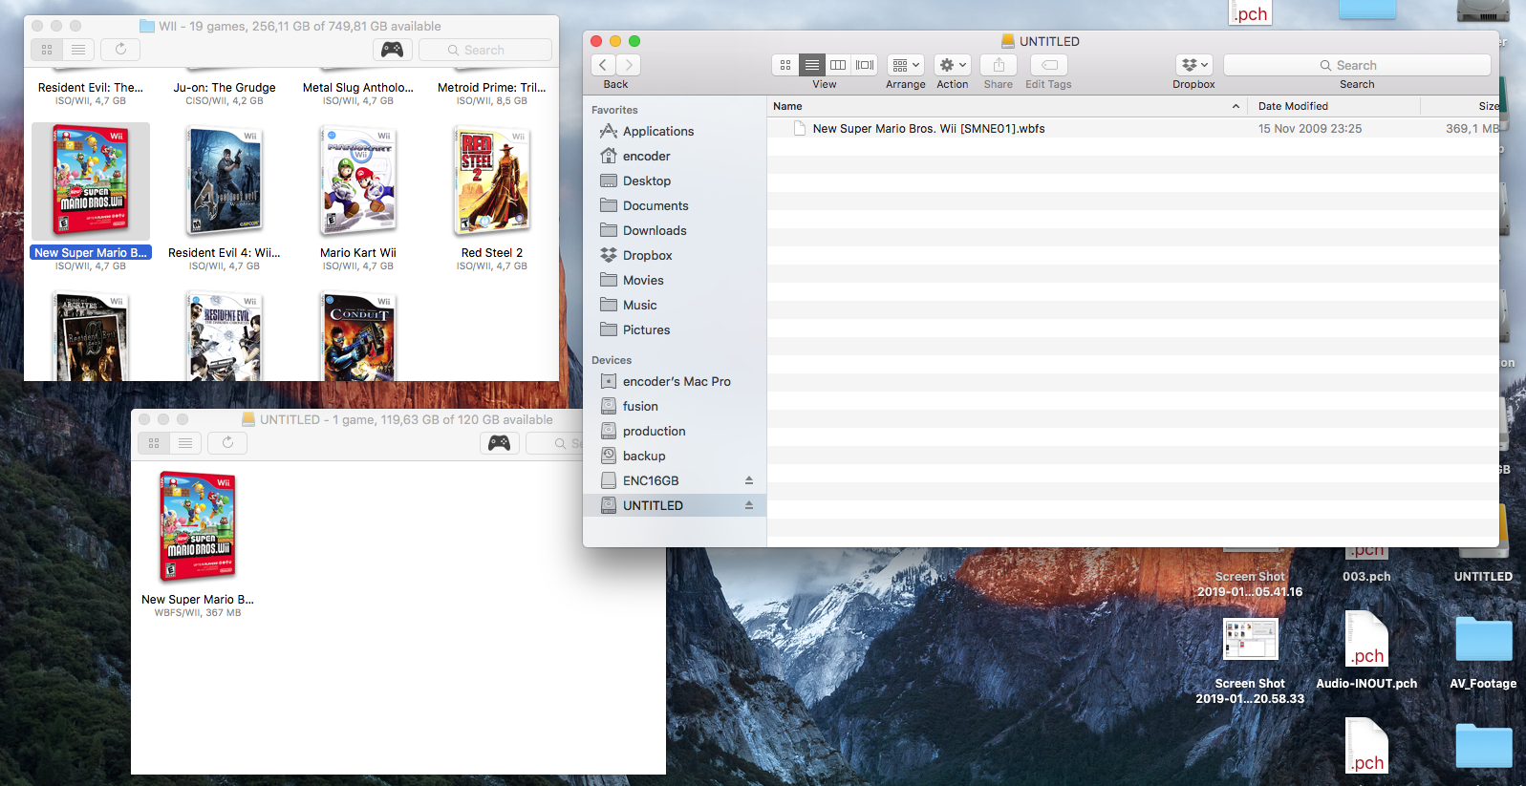Go forward in Finder window
This screenshot has height=786, width=1526.
click(x=629, y=65)
